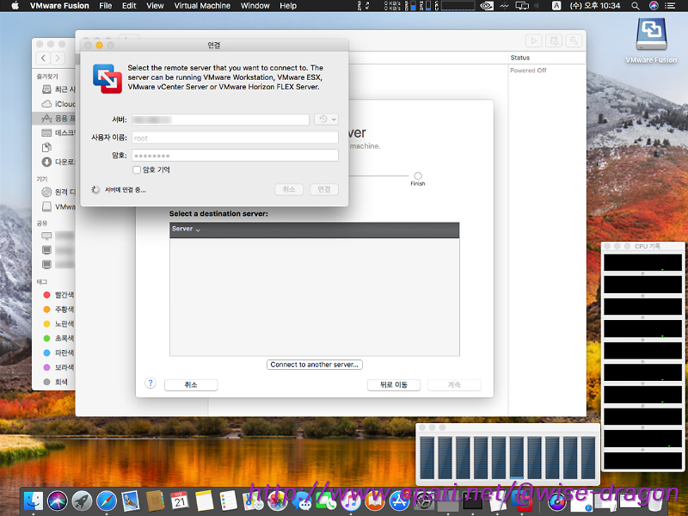Open 데스크탑 in Finder sidebar

(x=58, y=133)
